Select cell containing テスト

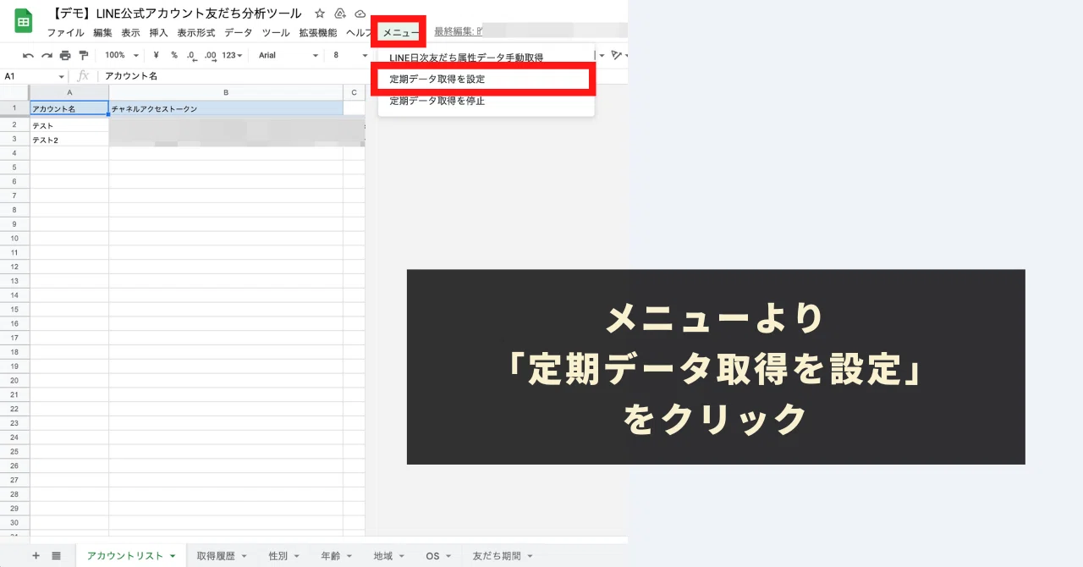(69, 126)
